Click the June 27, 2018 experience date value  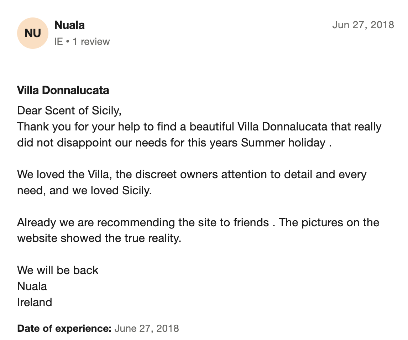147,328
